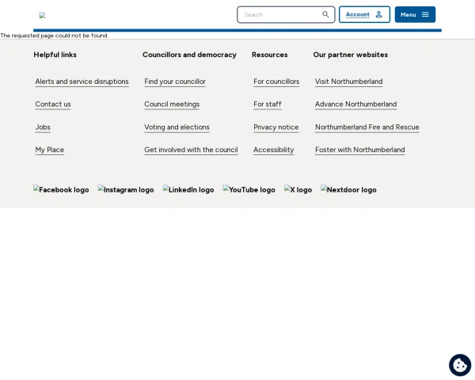Open the Nextdoor logo link
The width and height of the screenshot is (475, 380).
pos(348,190)
